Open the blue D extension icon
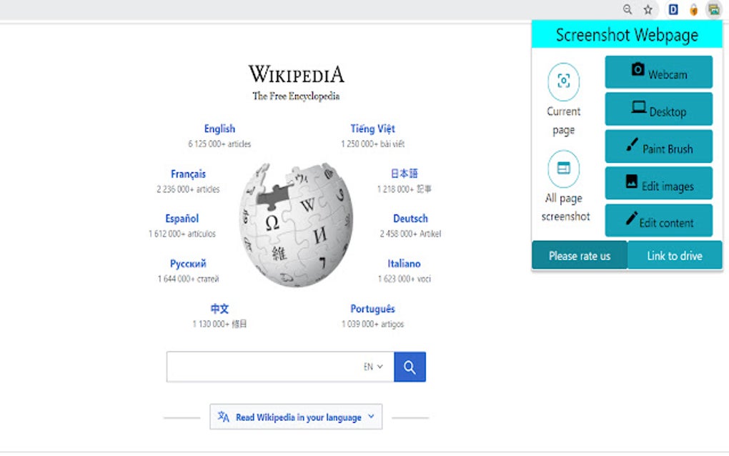 point(673,9)
